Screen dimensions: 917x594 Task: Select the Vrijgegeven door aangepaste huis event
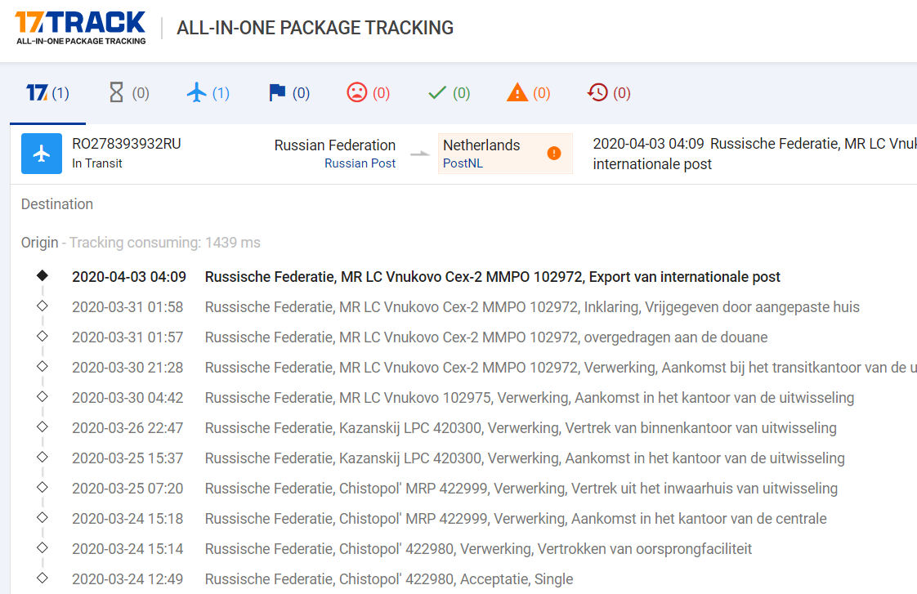pyautogui.click(x=532, y=307)
